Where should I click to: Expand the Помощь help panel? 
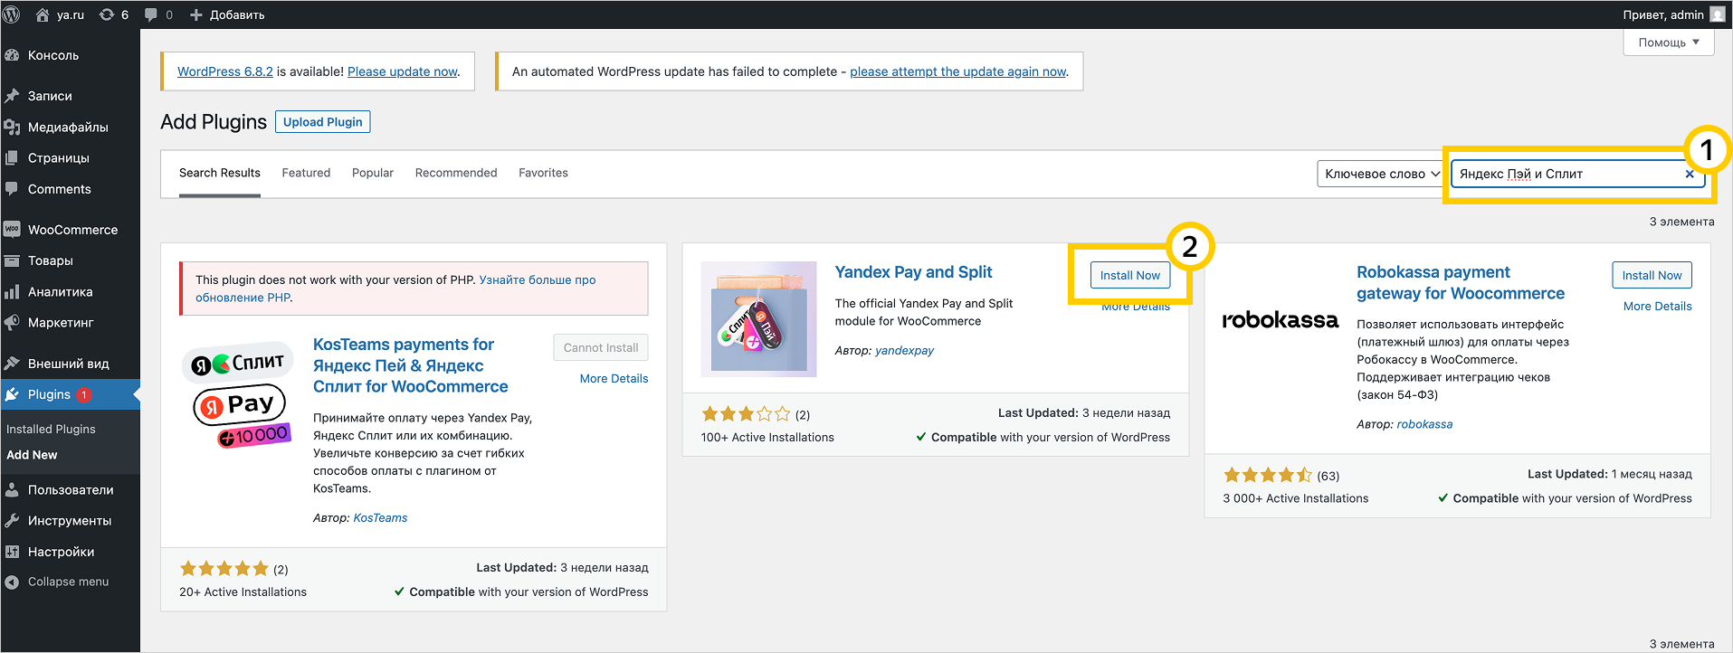coord(1668,43)
